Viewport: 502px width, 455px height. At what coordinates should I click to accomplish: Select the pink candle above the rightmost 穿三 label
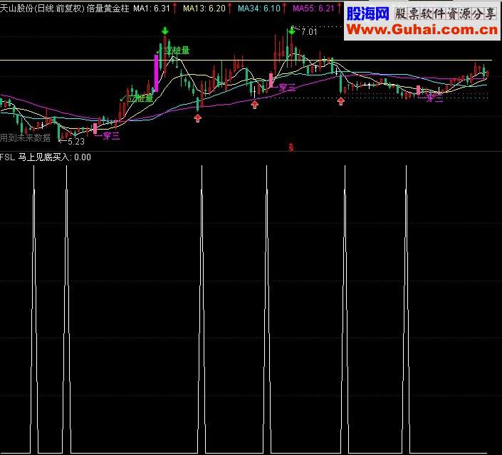[418, 90]
